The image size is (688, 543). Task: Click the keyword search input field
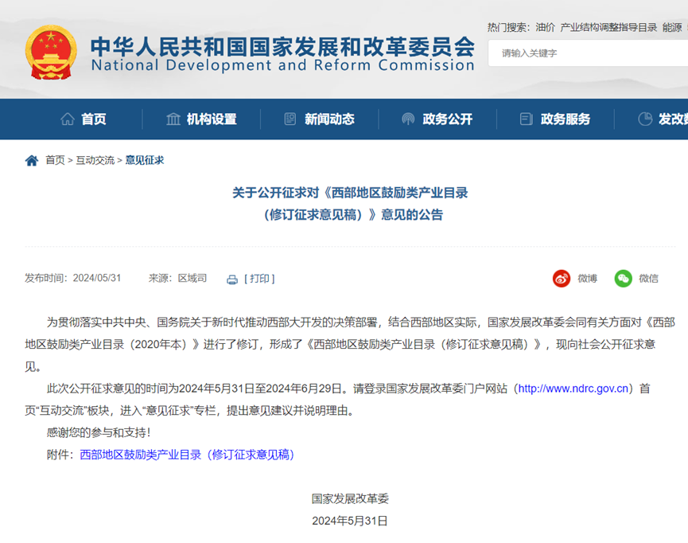[589, 53]
